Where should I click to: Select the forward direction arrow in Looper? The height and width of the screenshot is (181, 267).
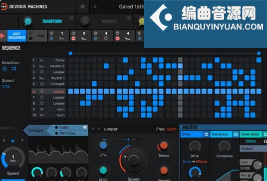point(128,140)
